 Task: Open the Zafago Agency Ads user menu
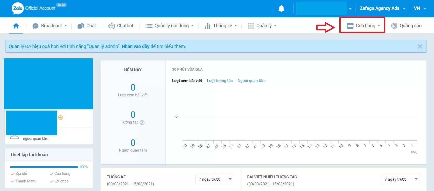382,8
